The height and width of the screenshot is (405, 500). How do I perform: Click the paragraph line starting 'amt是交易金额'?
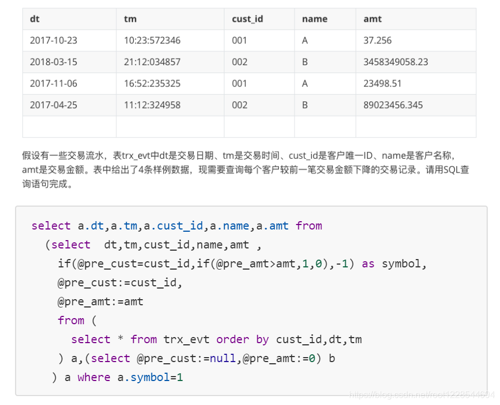[246, 170]
